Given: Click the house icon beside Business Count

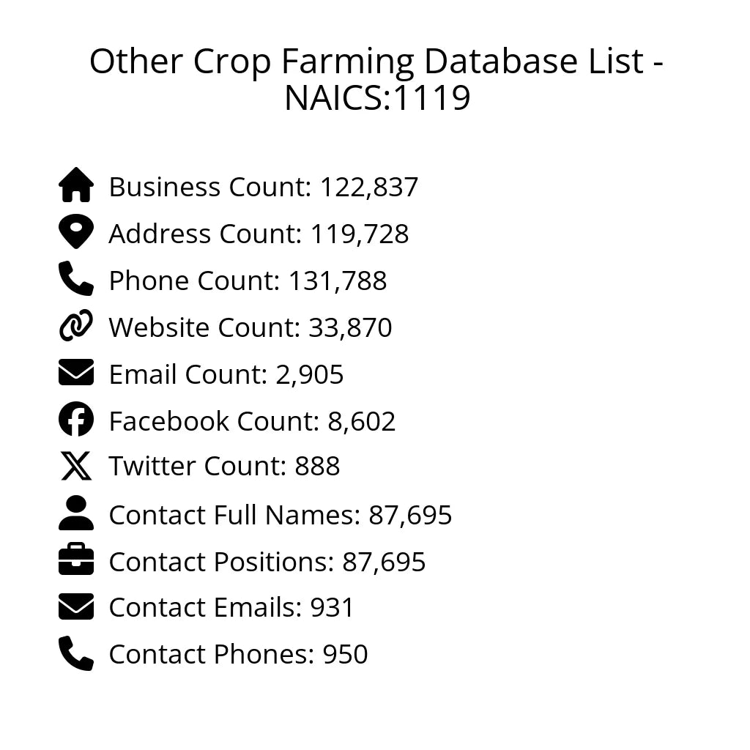Looking at the screenshot, I should 76,185.
